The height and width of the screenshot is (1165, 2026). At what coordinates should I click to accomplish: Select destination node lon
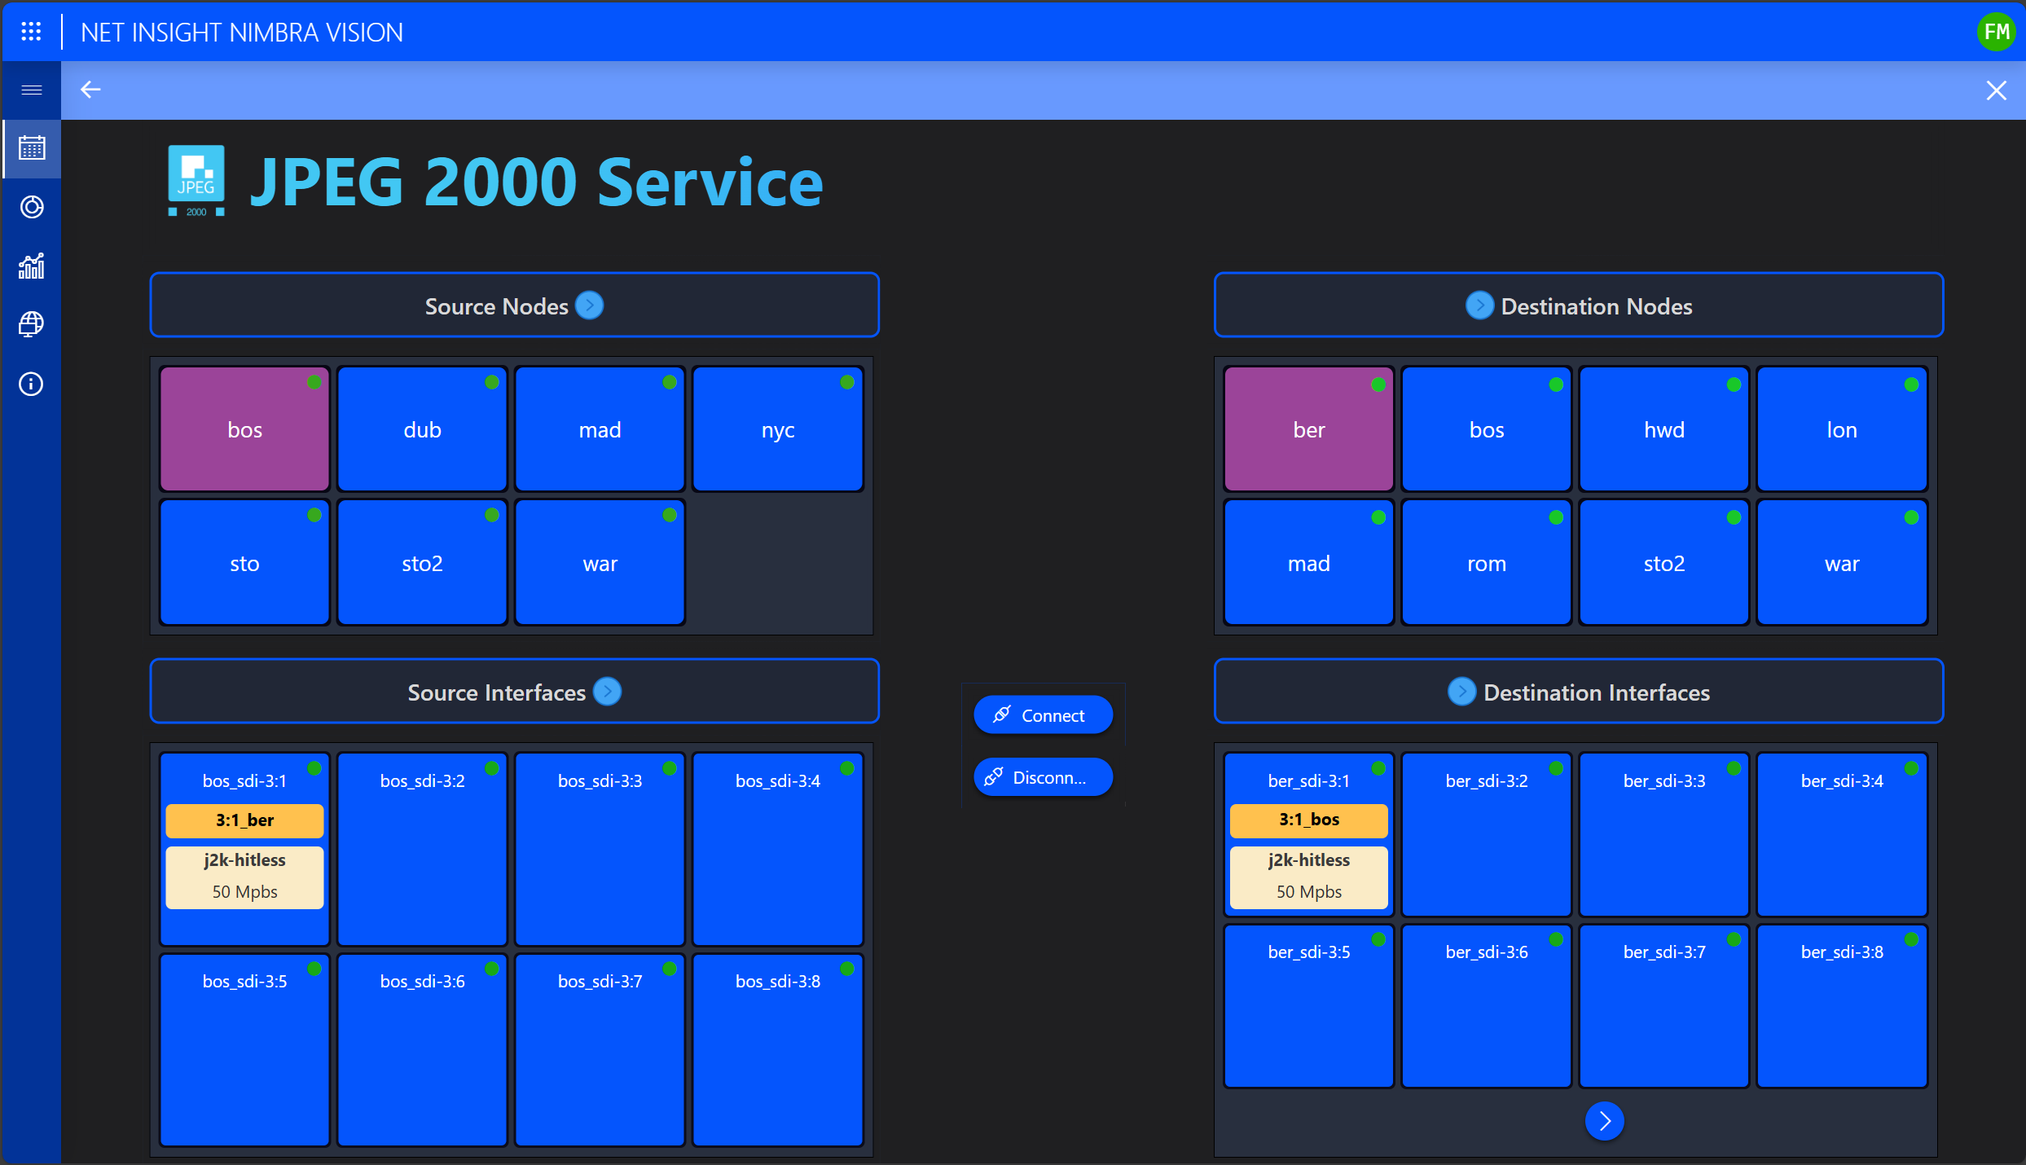(1841, 429)
